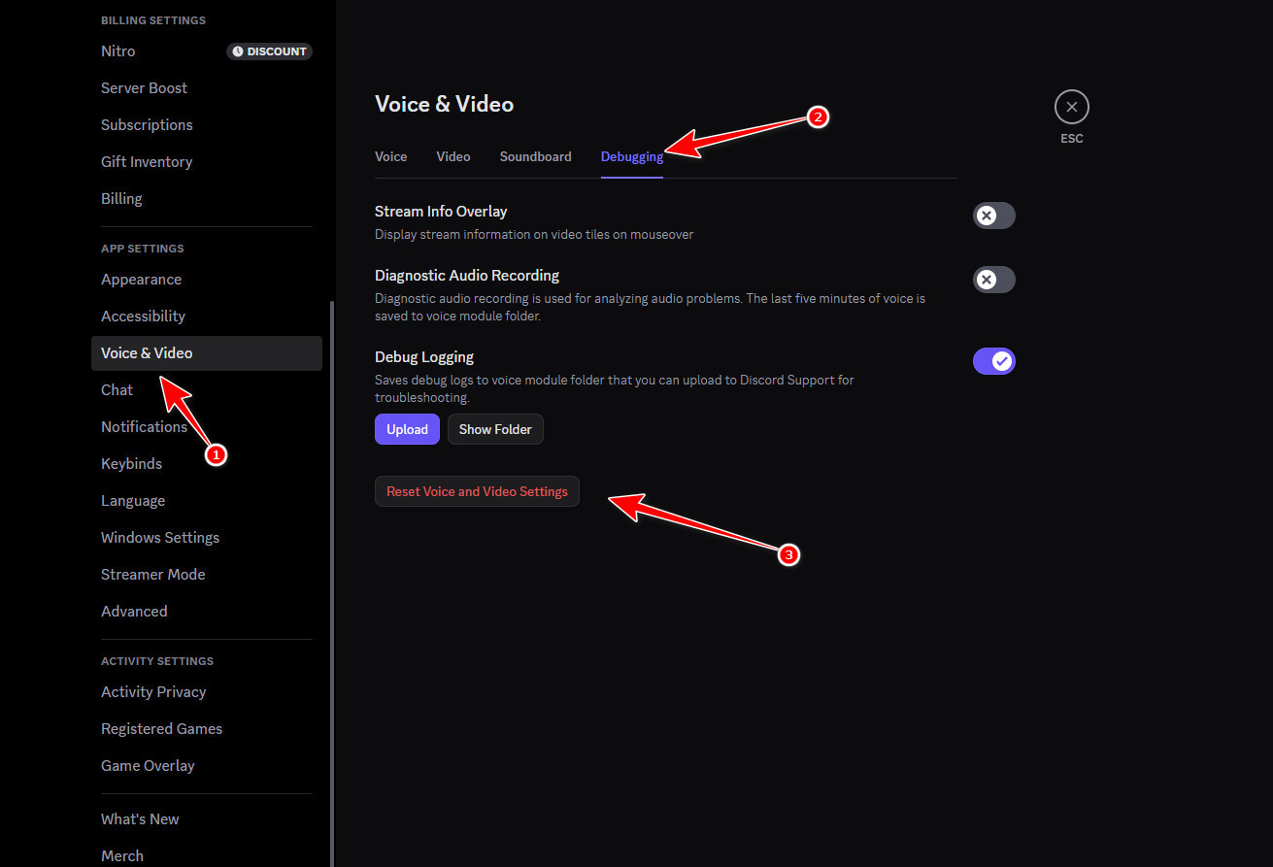1273x867 pixels.
Task: Disable the Debug Logging switch
Action: 993,361
